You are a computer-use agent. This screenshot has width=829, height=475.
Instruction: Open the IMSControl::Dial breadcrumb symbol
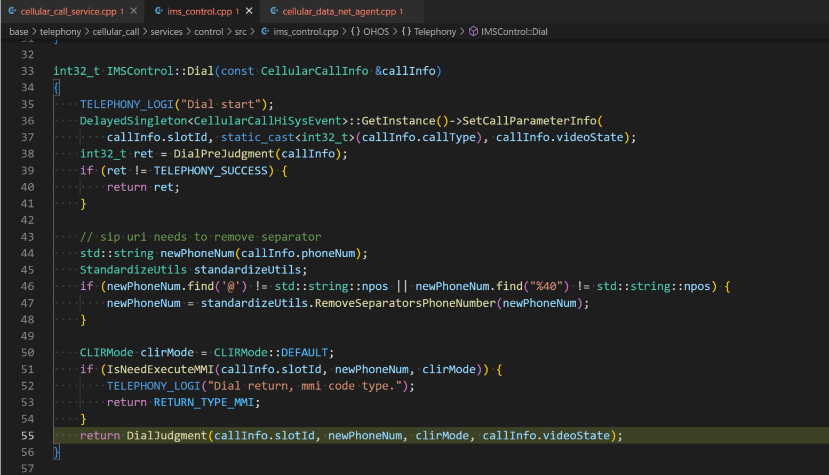(514, 31)
